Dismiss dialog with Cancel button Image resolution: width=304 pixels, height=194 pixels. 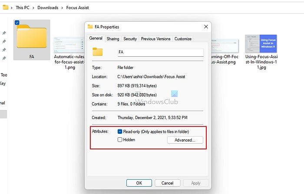tap(168, 183)
